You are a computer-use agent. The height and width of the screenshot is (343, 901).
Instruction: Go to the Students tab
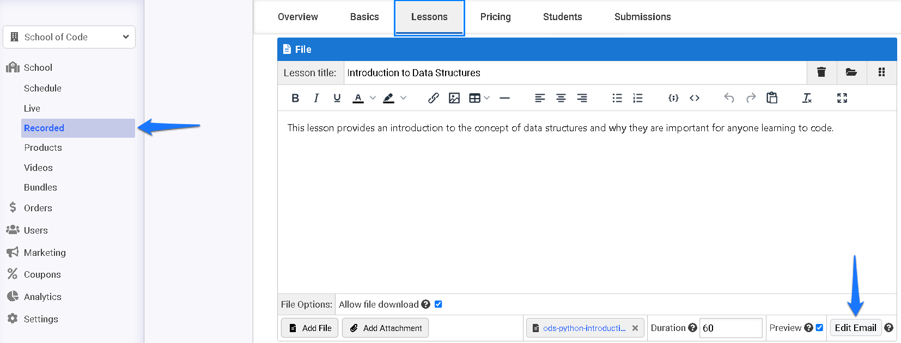(563, 17)
